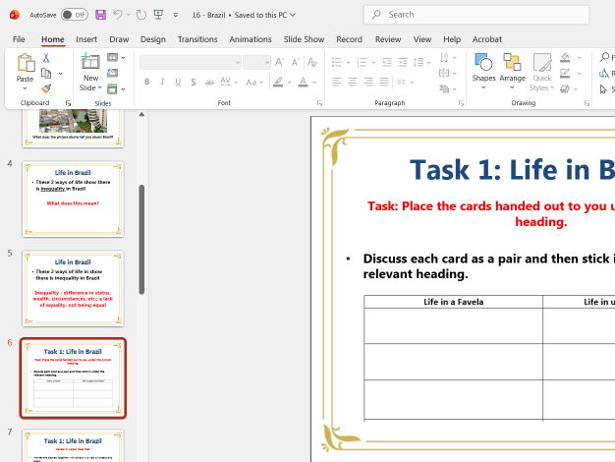This screenshot has height=462, width=615.
Task: Toggle Underline formatting
Action: 178,82
